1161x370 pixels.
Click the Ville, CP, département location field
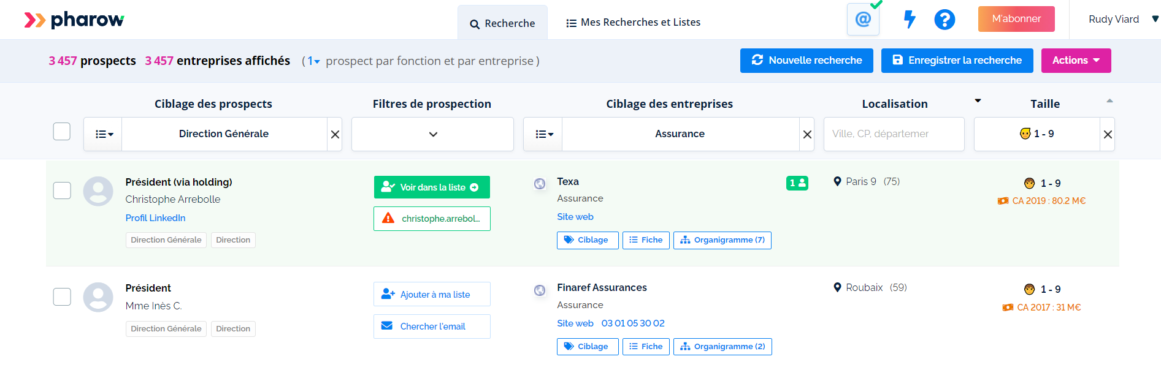pyautogui.click(x=894, y=134)
